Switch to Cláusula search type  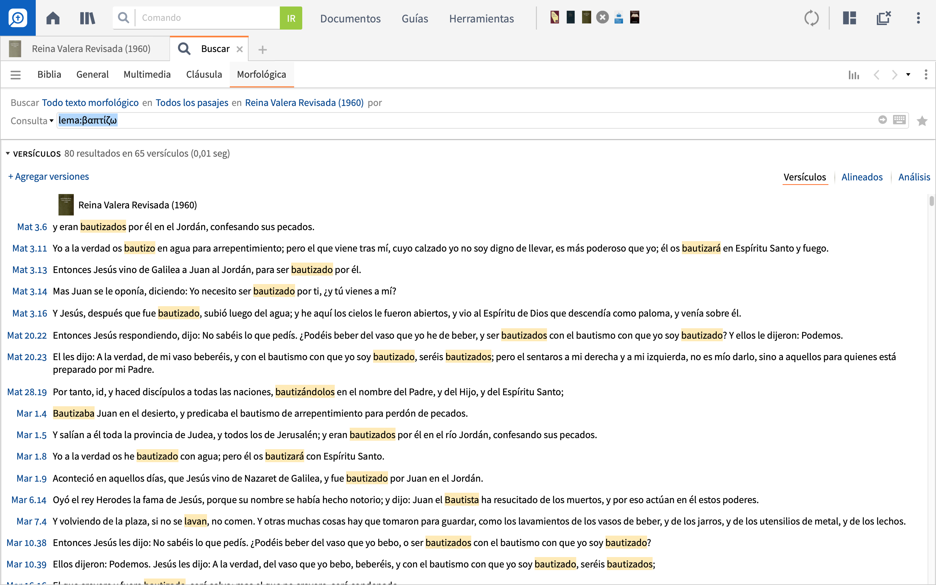[204, 74]
